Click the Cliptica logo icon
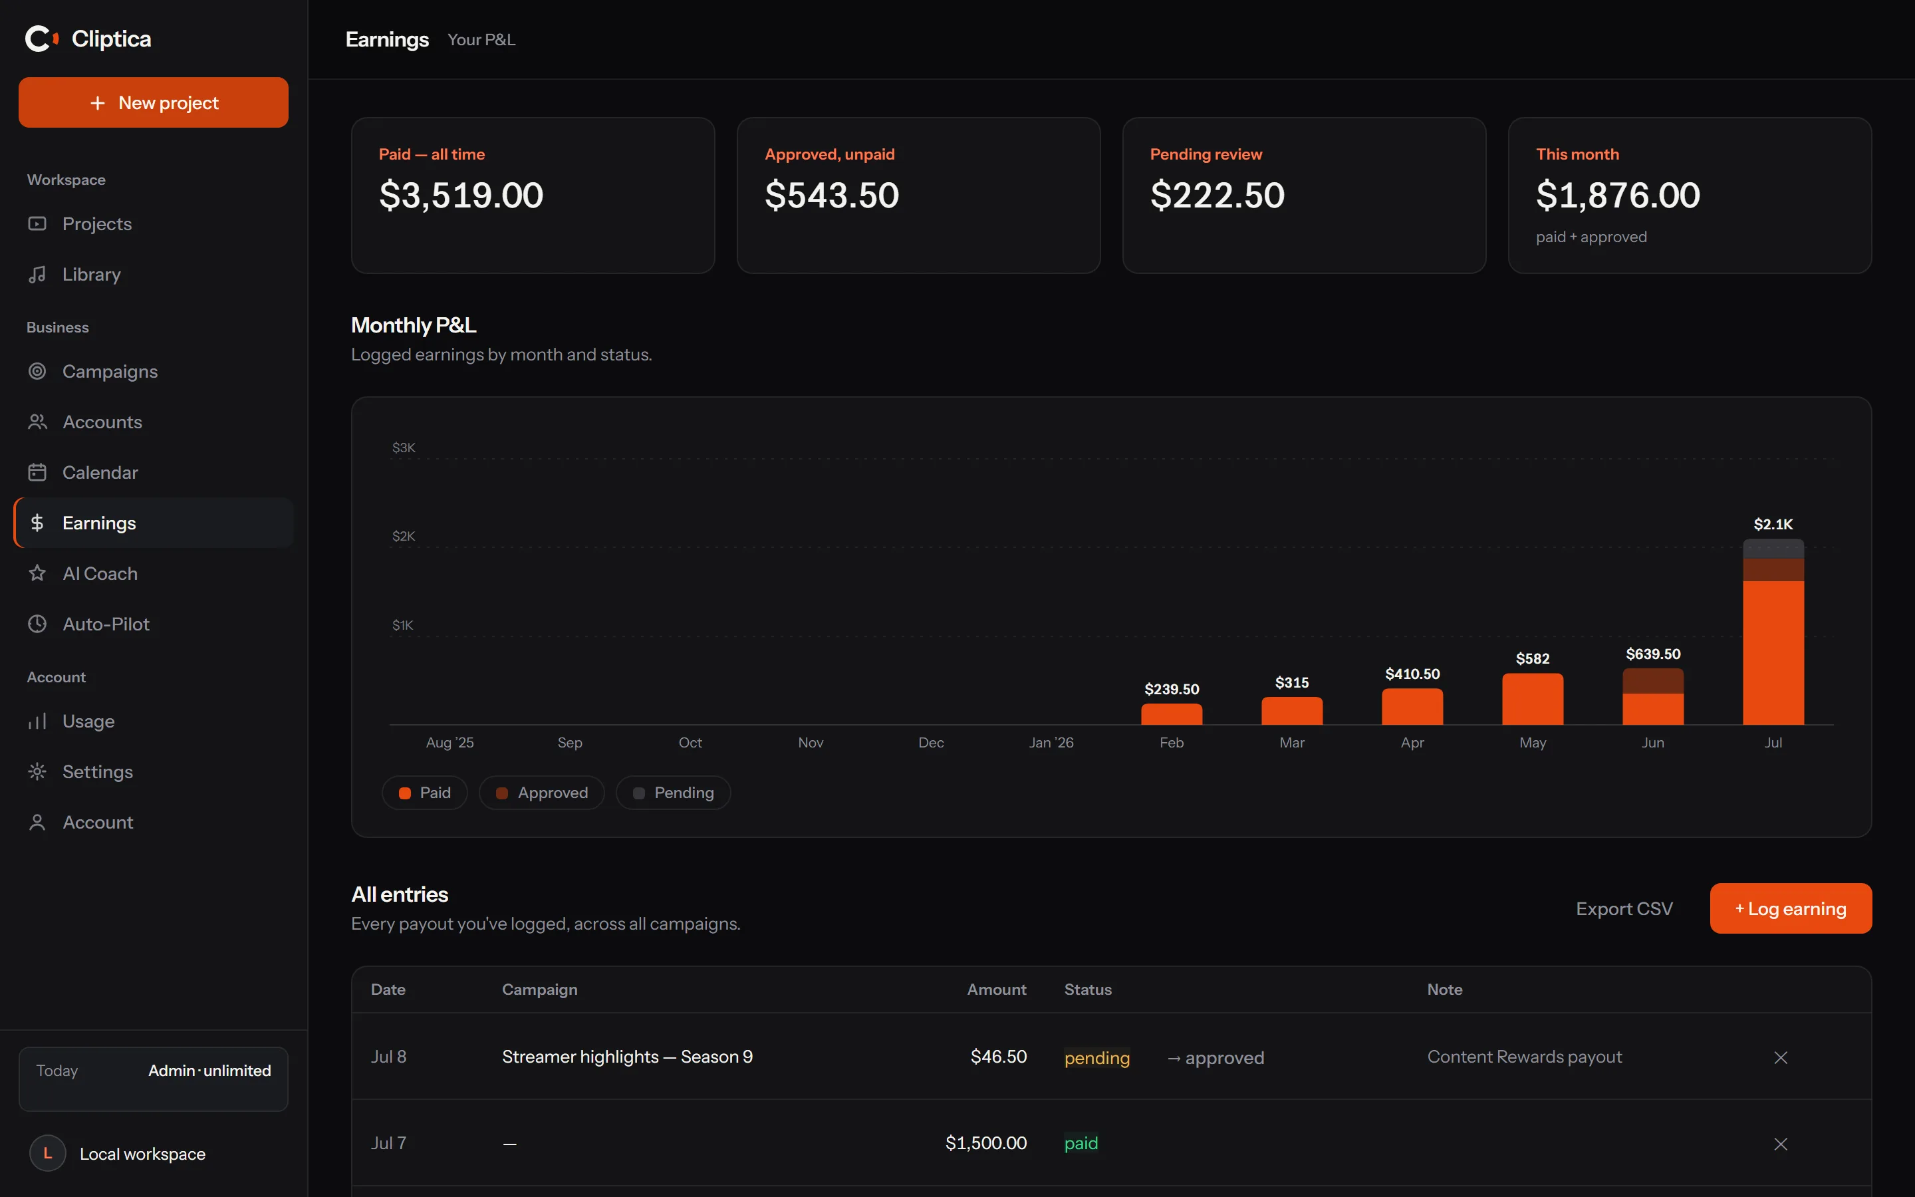This screenshot has height=1197, width=1915. (42, 39)
